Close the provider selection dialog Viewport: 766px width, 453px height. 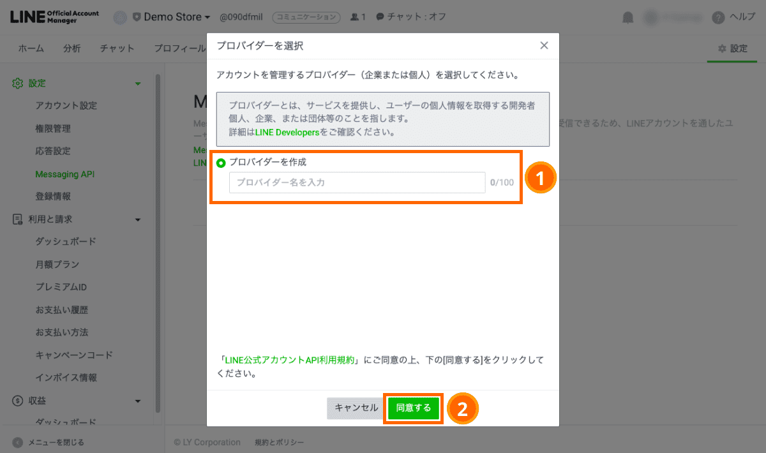point(544,45)
